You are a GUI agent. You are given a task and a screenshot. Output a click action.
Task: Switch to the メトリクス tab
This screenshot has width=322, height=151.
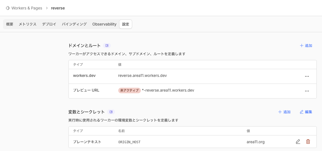coord(28,24)
